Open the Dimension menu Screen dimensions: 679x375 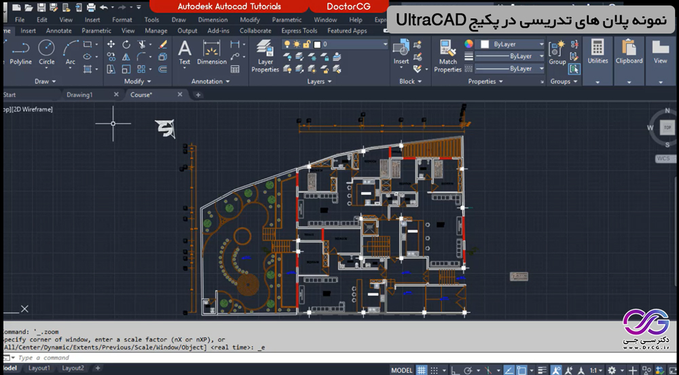(x=213, y=20)
